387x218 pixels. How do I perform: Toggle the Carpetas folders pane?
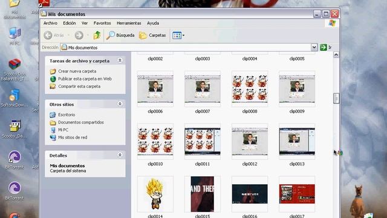152,35
